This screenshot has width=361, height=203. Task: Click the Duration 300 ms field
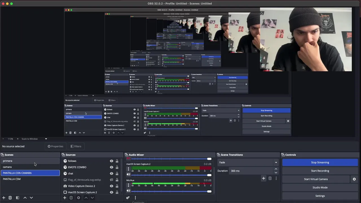coord(251,171)
